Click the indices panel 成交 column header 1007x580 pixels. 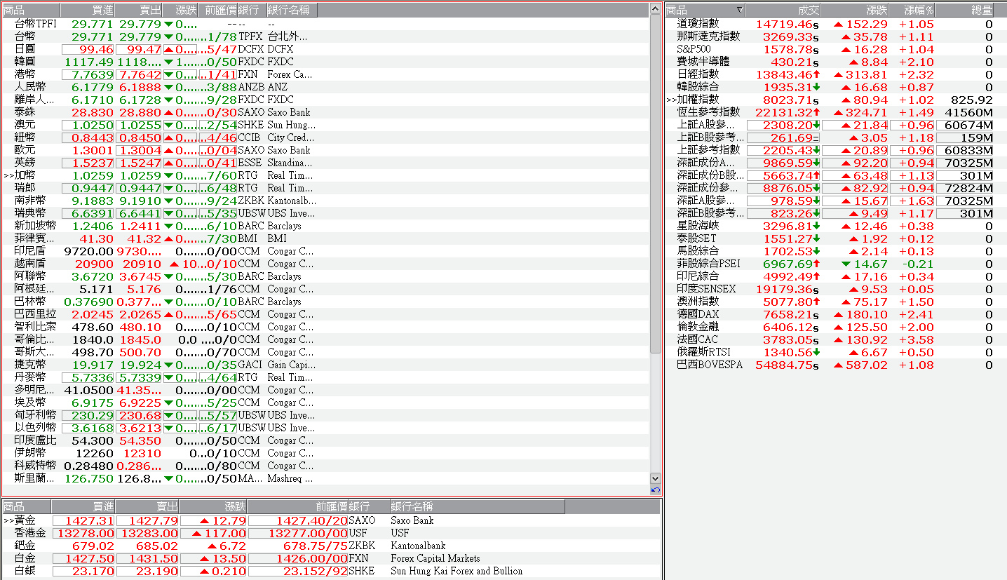point(783,10)
